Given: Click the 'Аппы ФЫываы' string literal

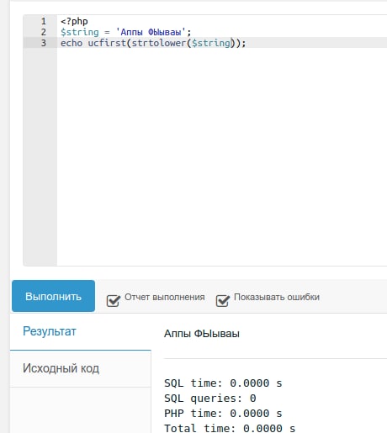Looking at the screenshot, I should [x=151, y=32].
